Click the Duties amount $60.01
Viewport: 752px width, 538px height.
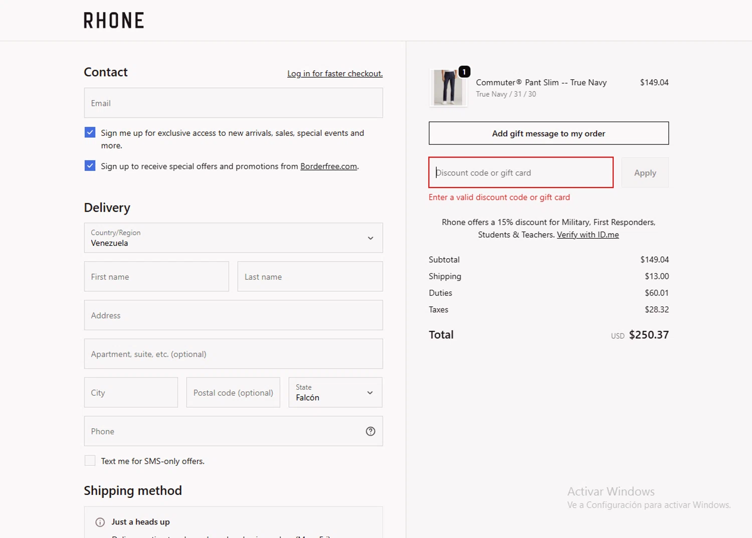click(x=657, y=293)
